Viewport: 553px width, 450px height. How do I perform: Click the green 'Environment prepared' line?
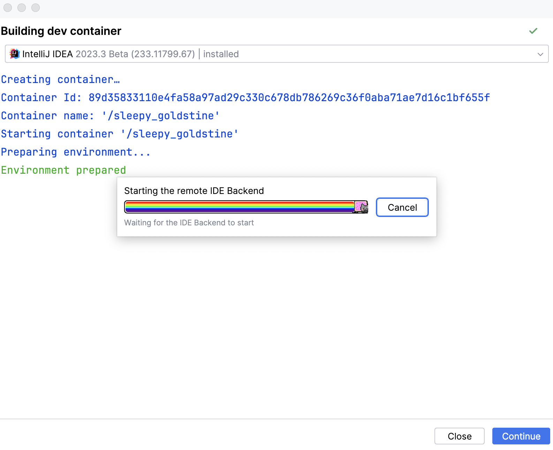tap(63, 170)
